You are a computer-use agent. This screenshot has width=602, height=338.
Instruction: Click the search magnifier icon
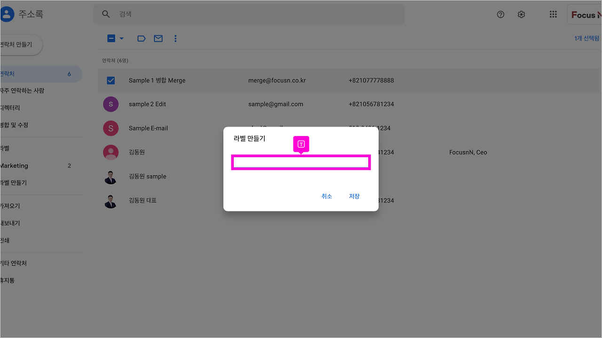coord(106,14)
